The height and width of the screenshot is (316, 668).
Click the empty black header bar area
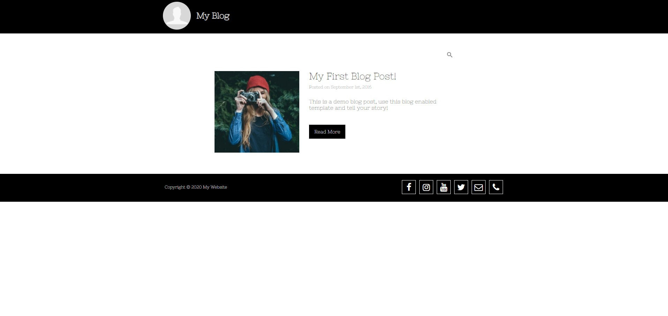point(419,17)
